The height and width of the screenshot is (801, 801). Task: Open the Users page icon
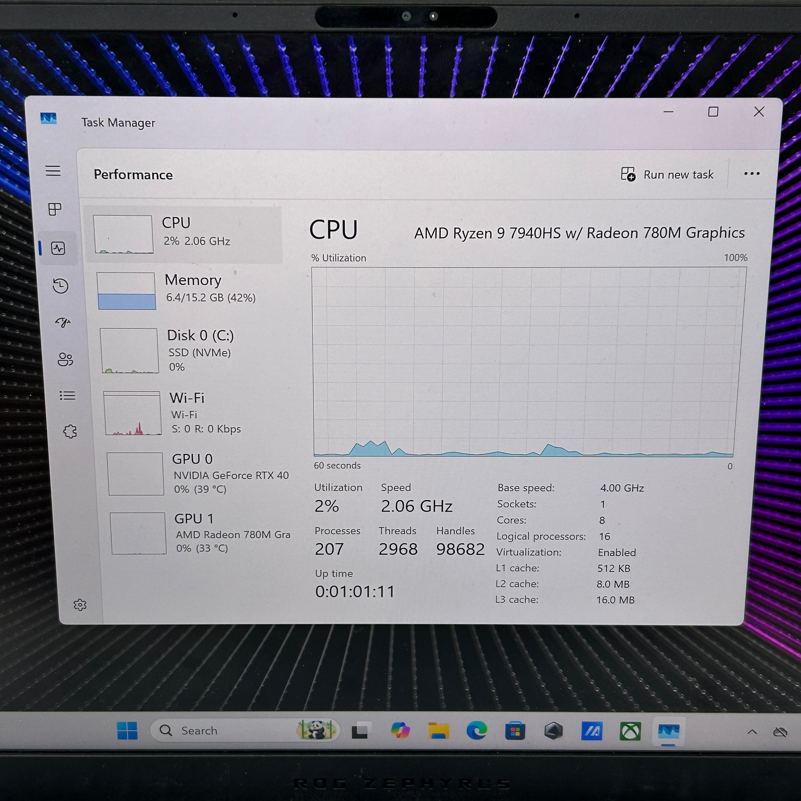(65, 359)
